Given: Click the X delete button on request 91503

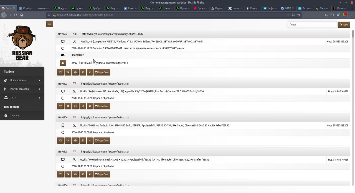Looking at the screenshot, I should pos(90,106).
